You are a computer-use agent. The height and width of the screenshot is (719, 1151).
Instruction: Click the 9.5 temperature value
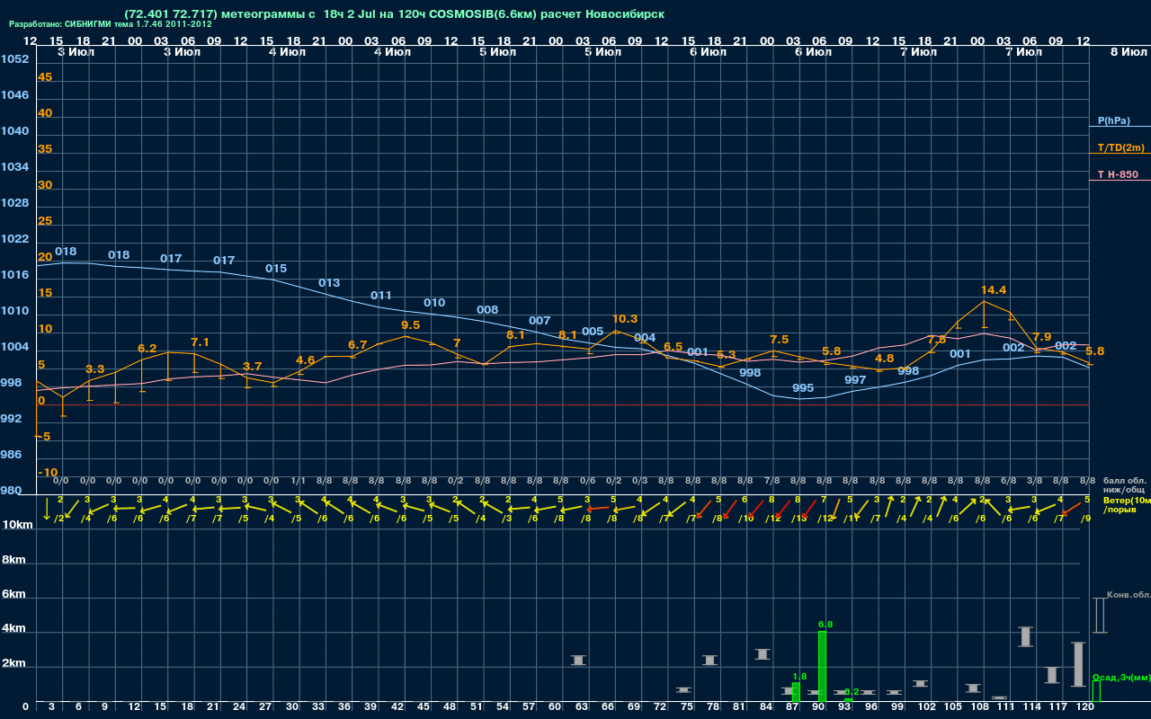(x=411, y=325)
